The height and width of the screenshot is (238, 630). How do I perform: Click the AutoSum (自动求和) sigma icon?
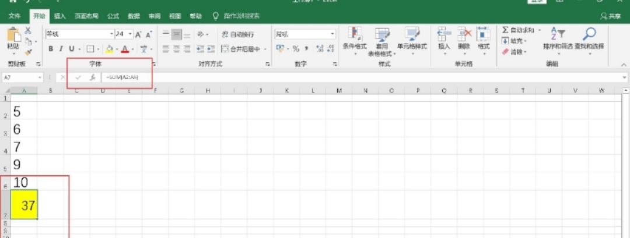point(506,30)
